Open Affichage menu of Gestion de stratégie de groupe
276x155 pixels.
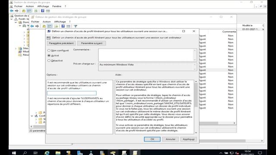click(43, 6)
